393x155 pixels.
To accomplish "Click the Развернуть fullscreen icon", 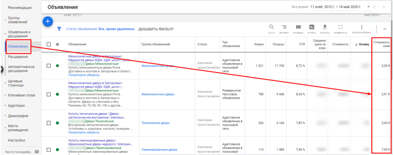I will point(340,28).
